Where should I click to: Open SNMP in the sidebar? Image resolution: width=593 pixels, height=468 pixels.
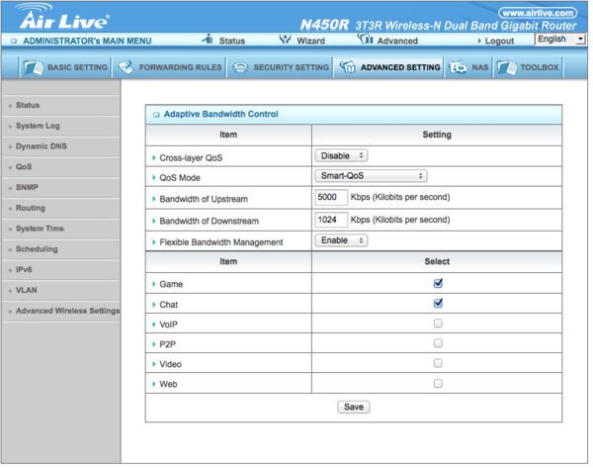(x=27, y=187)
